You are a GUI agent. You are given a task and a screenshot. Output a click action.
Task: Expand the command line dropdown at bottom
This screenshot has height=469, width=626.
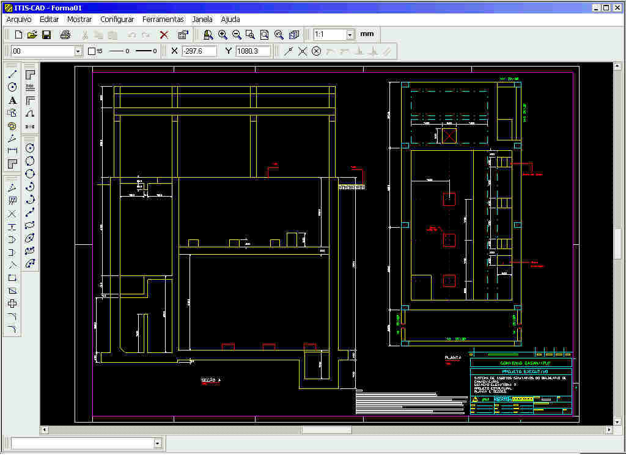point(158,443)
